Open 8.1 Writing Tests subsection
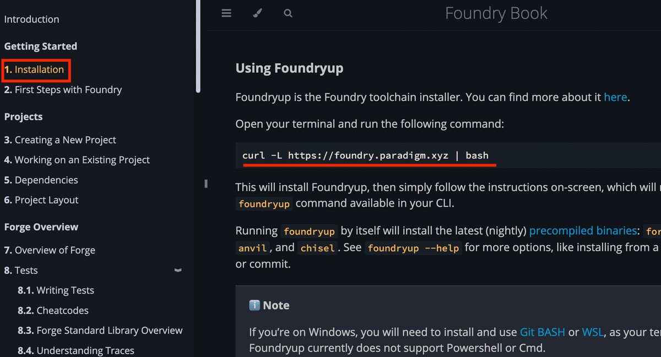Image resolution: width=661 pixels, height=357 pixels. (56, 290)
